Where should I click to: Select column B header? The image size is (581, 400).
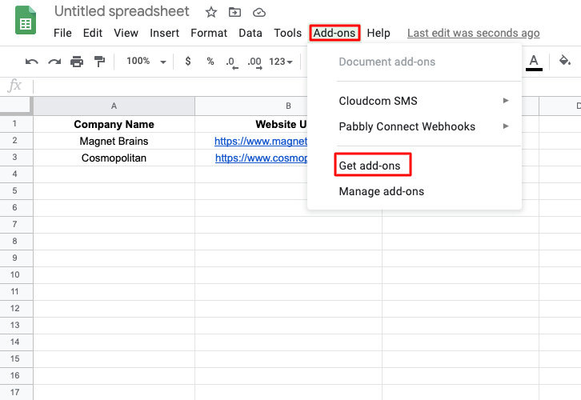point(251,106)
